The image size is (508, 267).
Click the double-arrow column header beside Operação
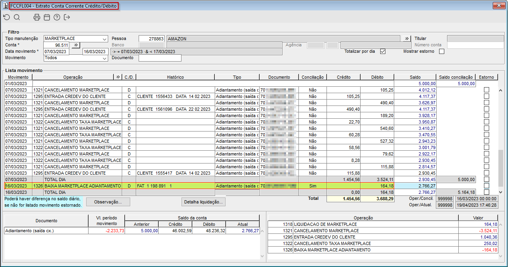click(x=118, y=77)
